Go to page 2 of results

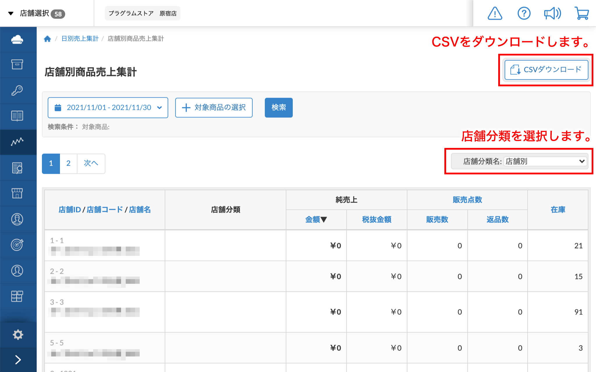coord(68,163)
